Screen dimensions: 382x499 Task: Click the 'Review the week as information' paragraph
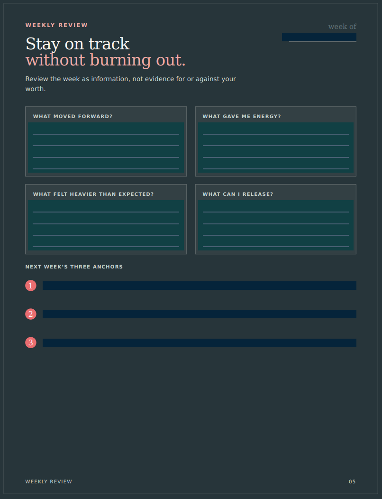[x=131, y=83]
